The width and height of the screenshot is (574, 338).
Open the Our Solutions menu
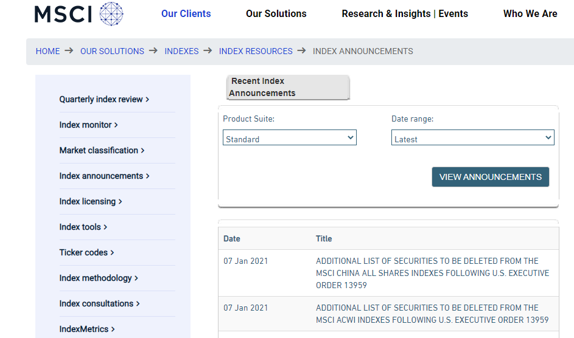pos(276,13)
